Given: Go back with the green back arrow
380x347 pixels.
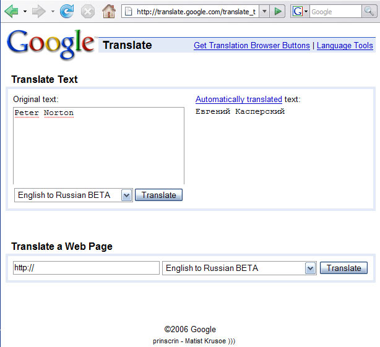Looking at the screenshot, I should click(11, 11).
